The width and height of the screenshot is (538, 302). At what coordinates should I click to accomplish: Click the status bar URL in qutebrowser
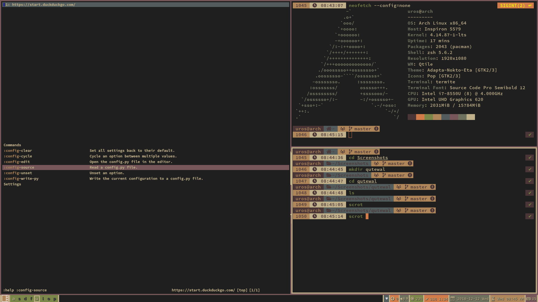click(203, 290)
